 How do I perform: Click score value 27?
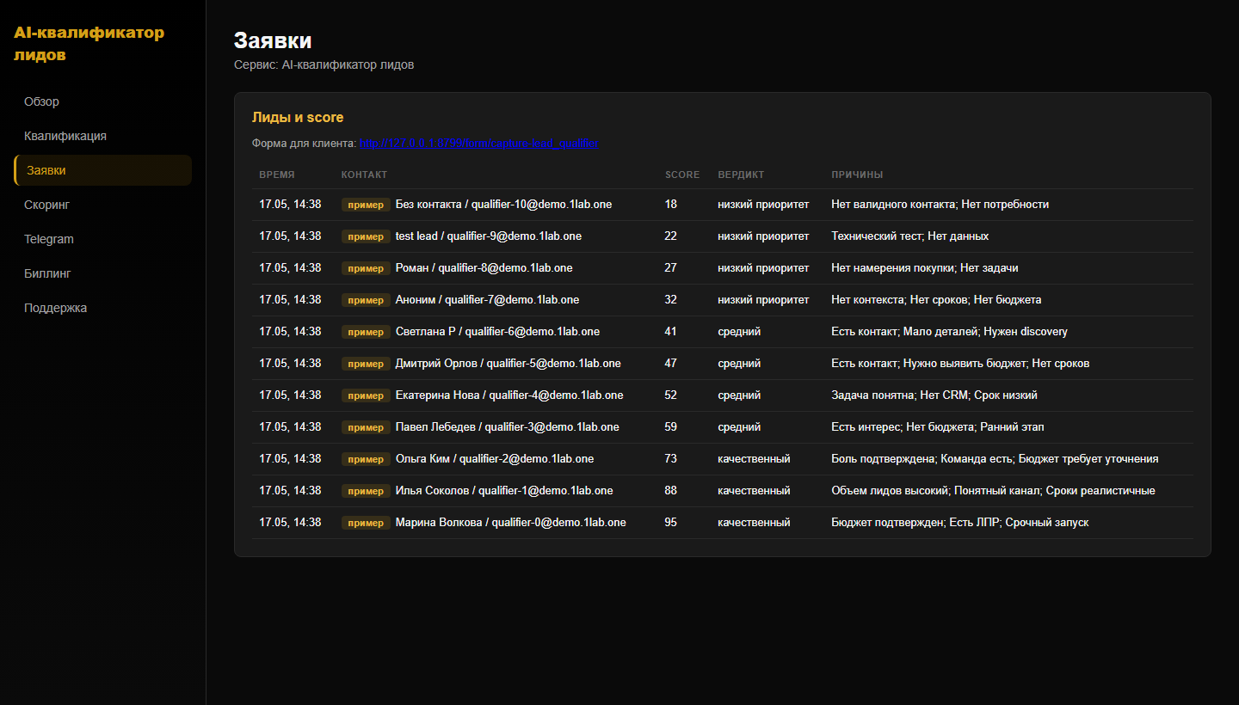(x=671, y=268)
